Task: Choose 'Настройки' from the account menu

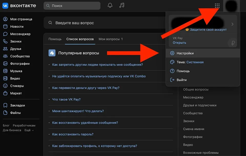Action: click(x=203, y=53)
